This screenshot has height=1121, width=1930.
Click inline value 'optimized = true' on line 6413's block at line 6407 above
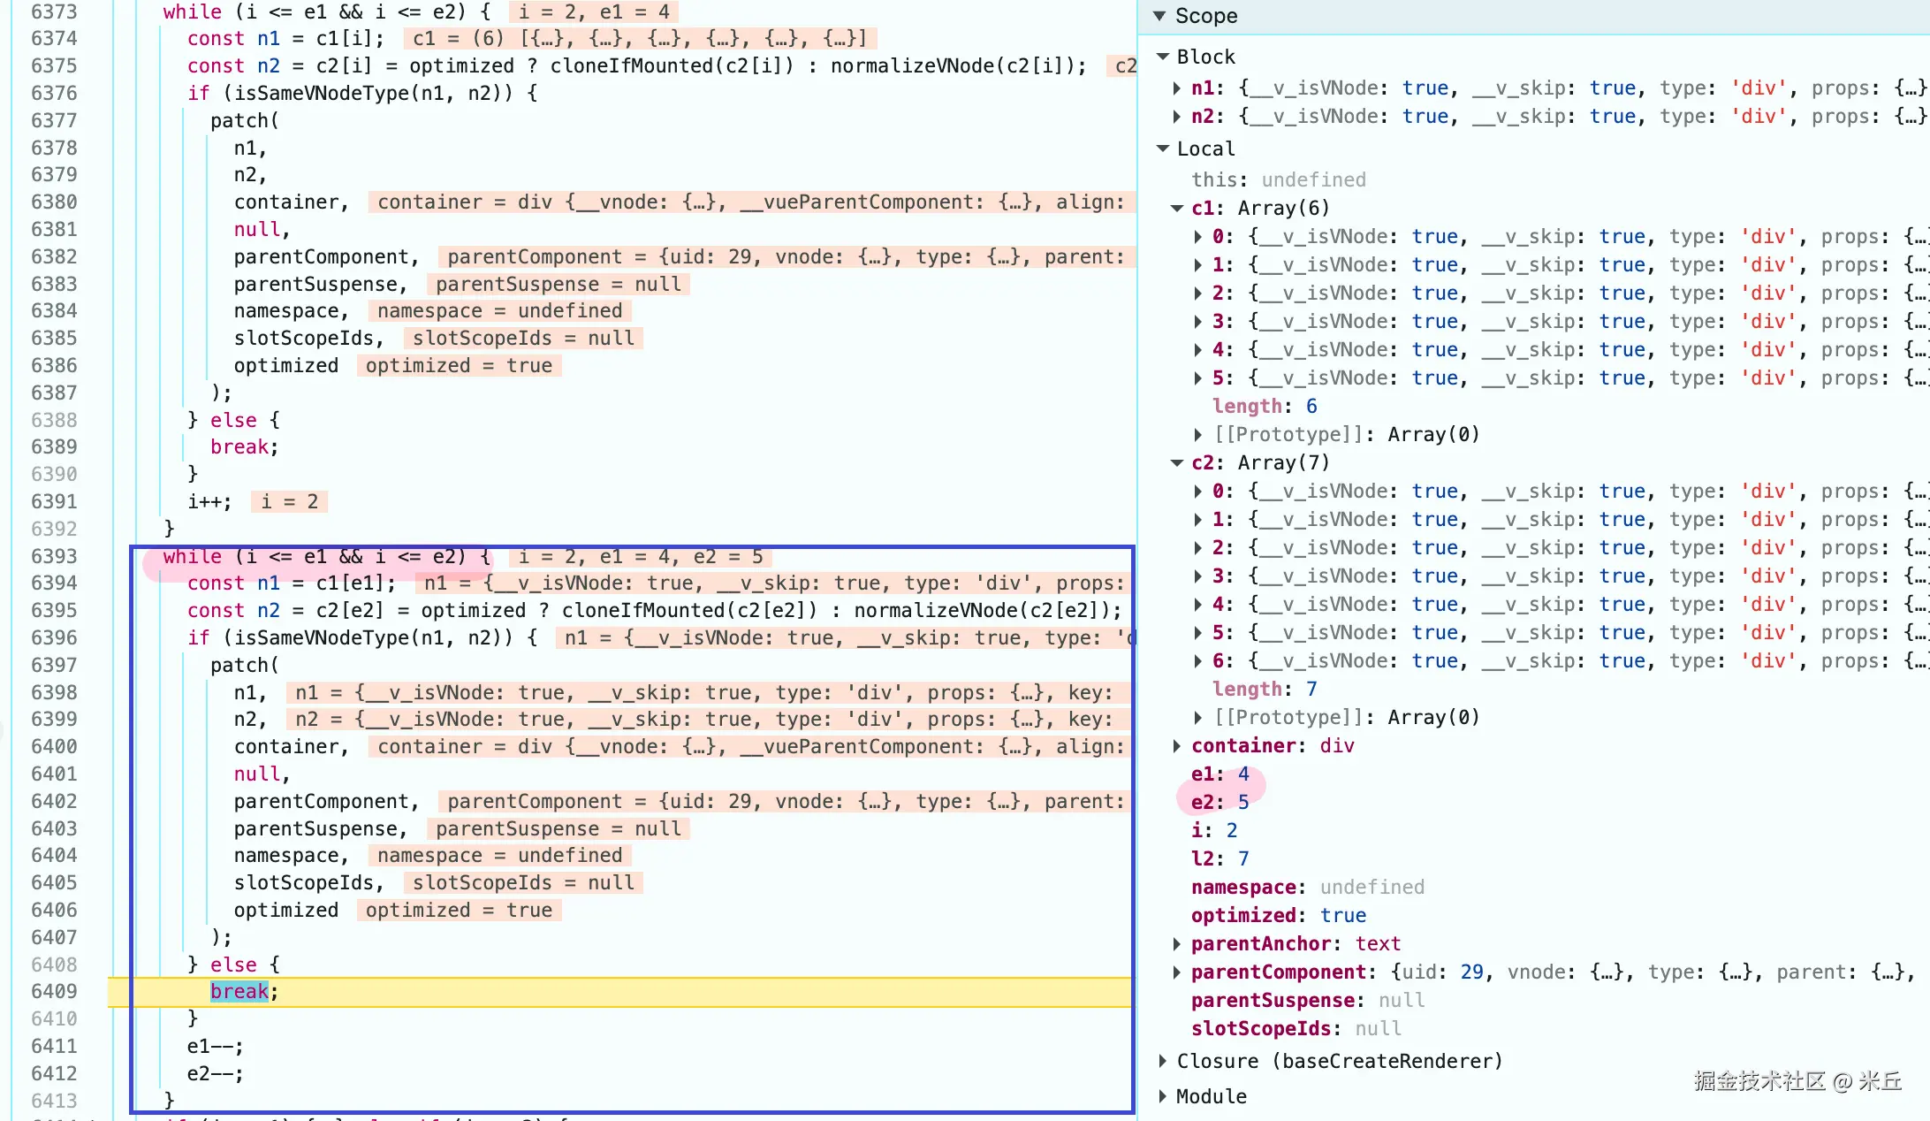pyautogui.click(x=459, y=911)
